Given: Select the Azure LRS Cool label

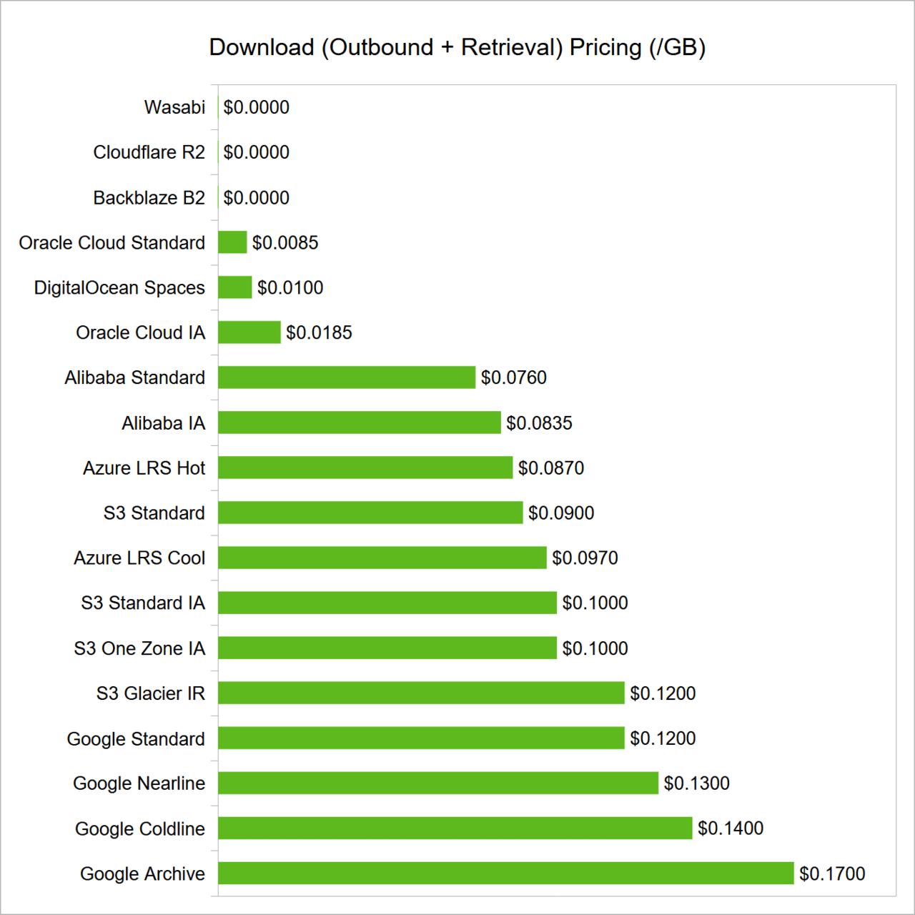Looking at the screenshot, I should pos(139,558).
